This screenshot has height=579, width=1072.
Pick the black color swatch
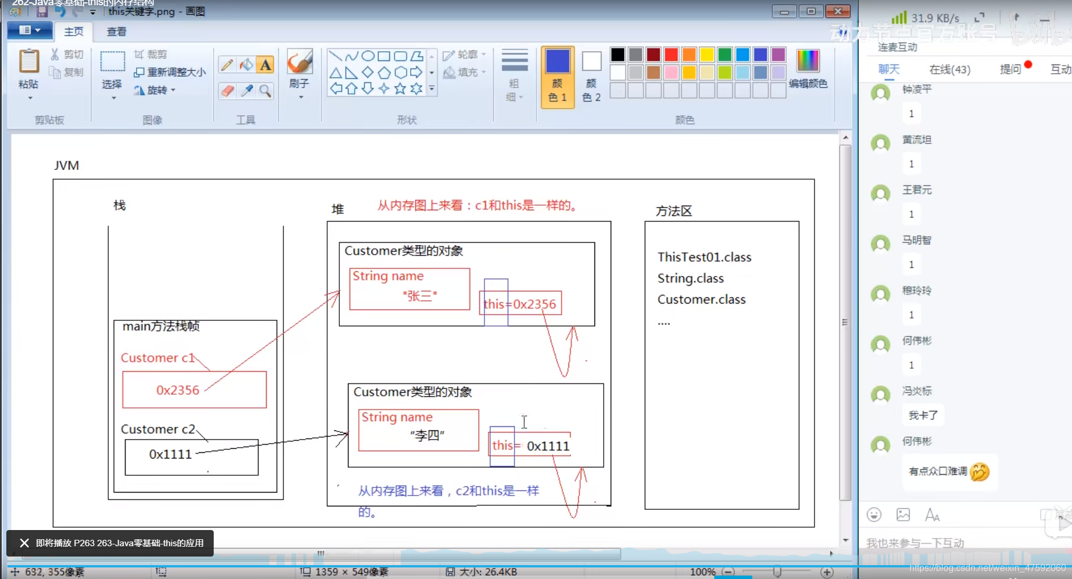(x=618, y=55)
